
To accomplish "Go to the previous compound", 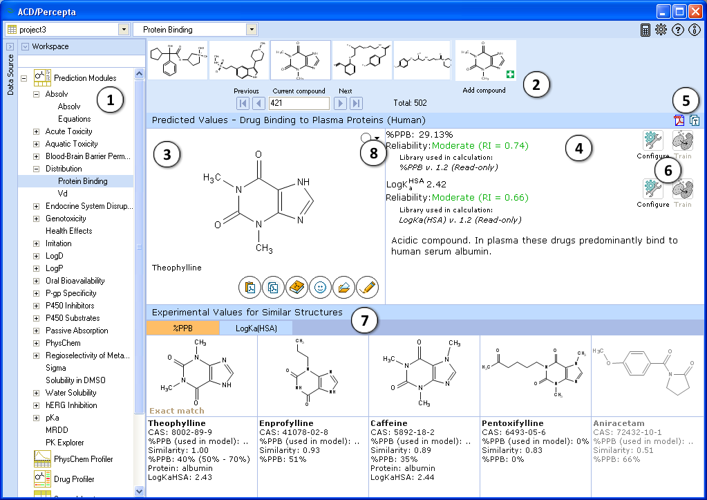I will [258, 103].
